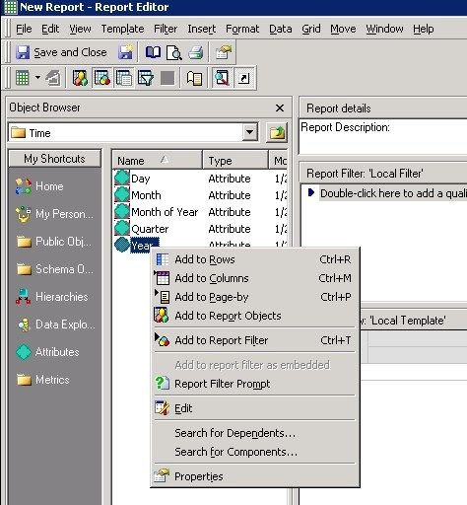Viewport: 467px width, 505px height.
Task: Go up one folder level icon
Action: pos(277,133)
